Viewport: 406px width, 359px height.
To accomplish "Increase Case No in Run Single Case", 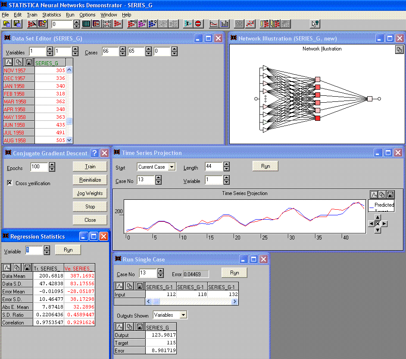I will click(x=160, y=271).
